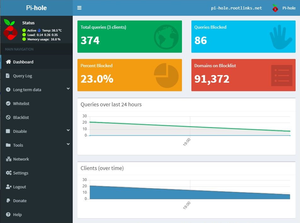Open the Pi-hole user menu at top right
The image size is (300, 223).
284,8
